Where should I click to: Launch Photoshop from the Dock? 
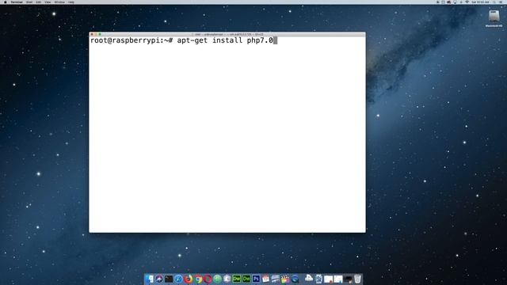[x=256, y=279]
